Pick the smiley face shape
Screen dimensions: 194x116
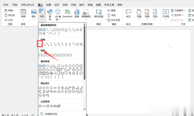tap(62, 73)
